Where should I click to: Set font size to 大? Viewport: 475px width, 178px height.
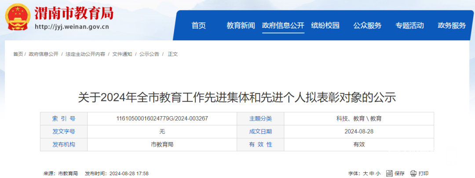point(365,174)
